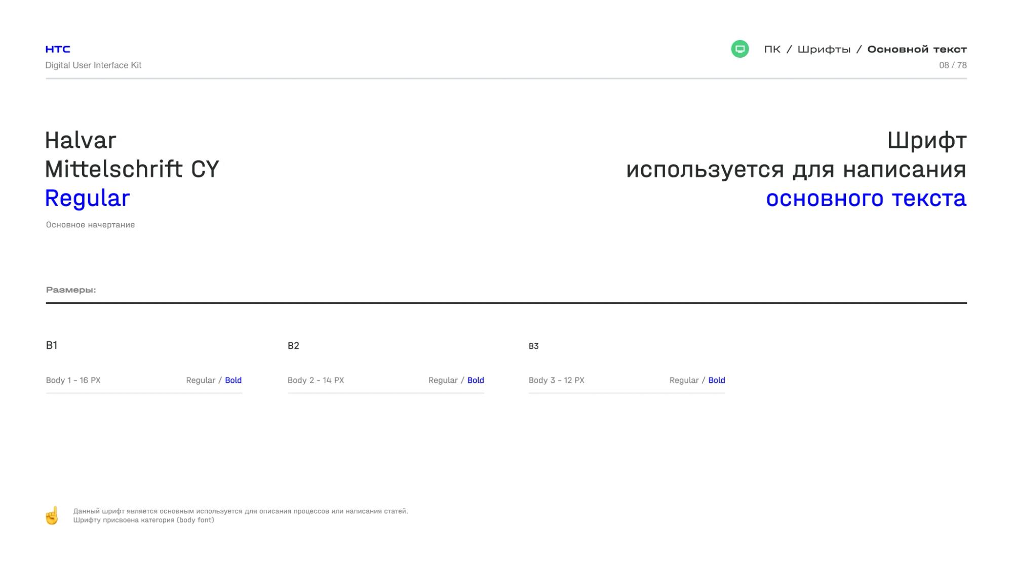Click the page counter 08 / 78
Screen dimensions: 1013x569
953,65
